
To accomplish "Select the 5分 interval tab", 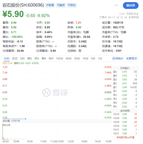I will 93,59.
